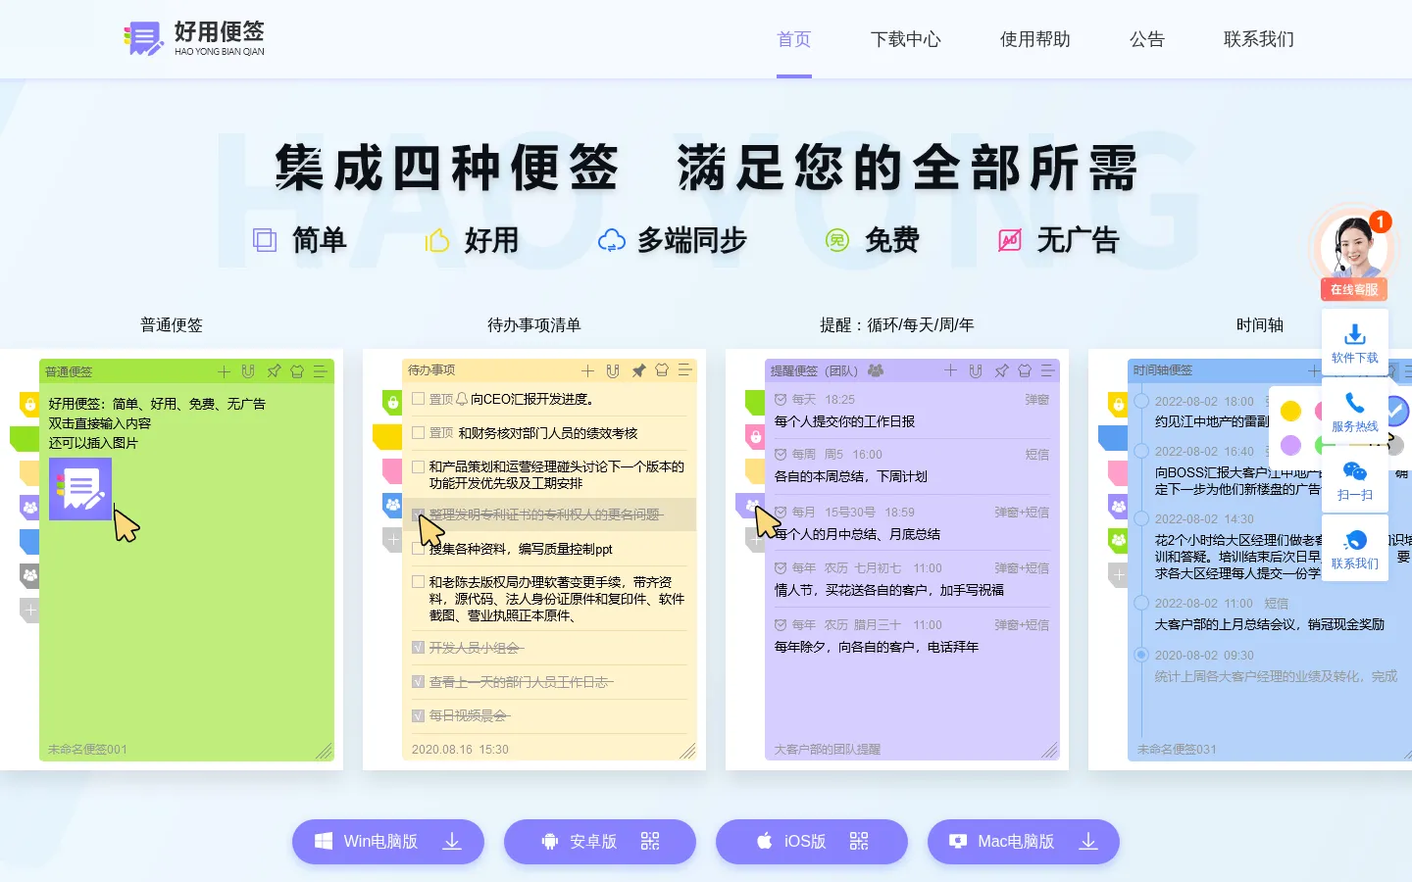
Task: Click the 好用便签 logo icon
Action: (x=143, y=39)
